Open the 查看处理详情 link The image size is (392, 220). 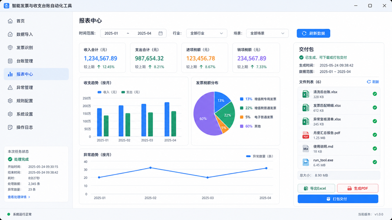coord(19,197)
